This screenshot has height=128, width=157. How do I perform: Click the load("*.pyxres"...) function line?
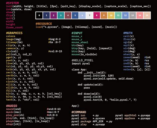(x=76, y=27)
